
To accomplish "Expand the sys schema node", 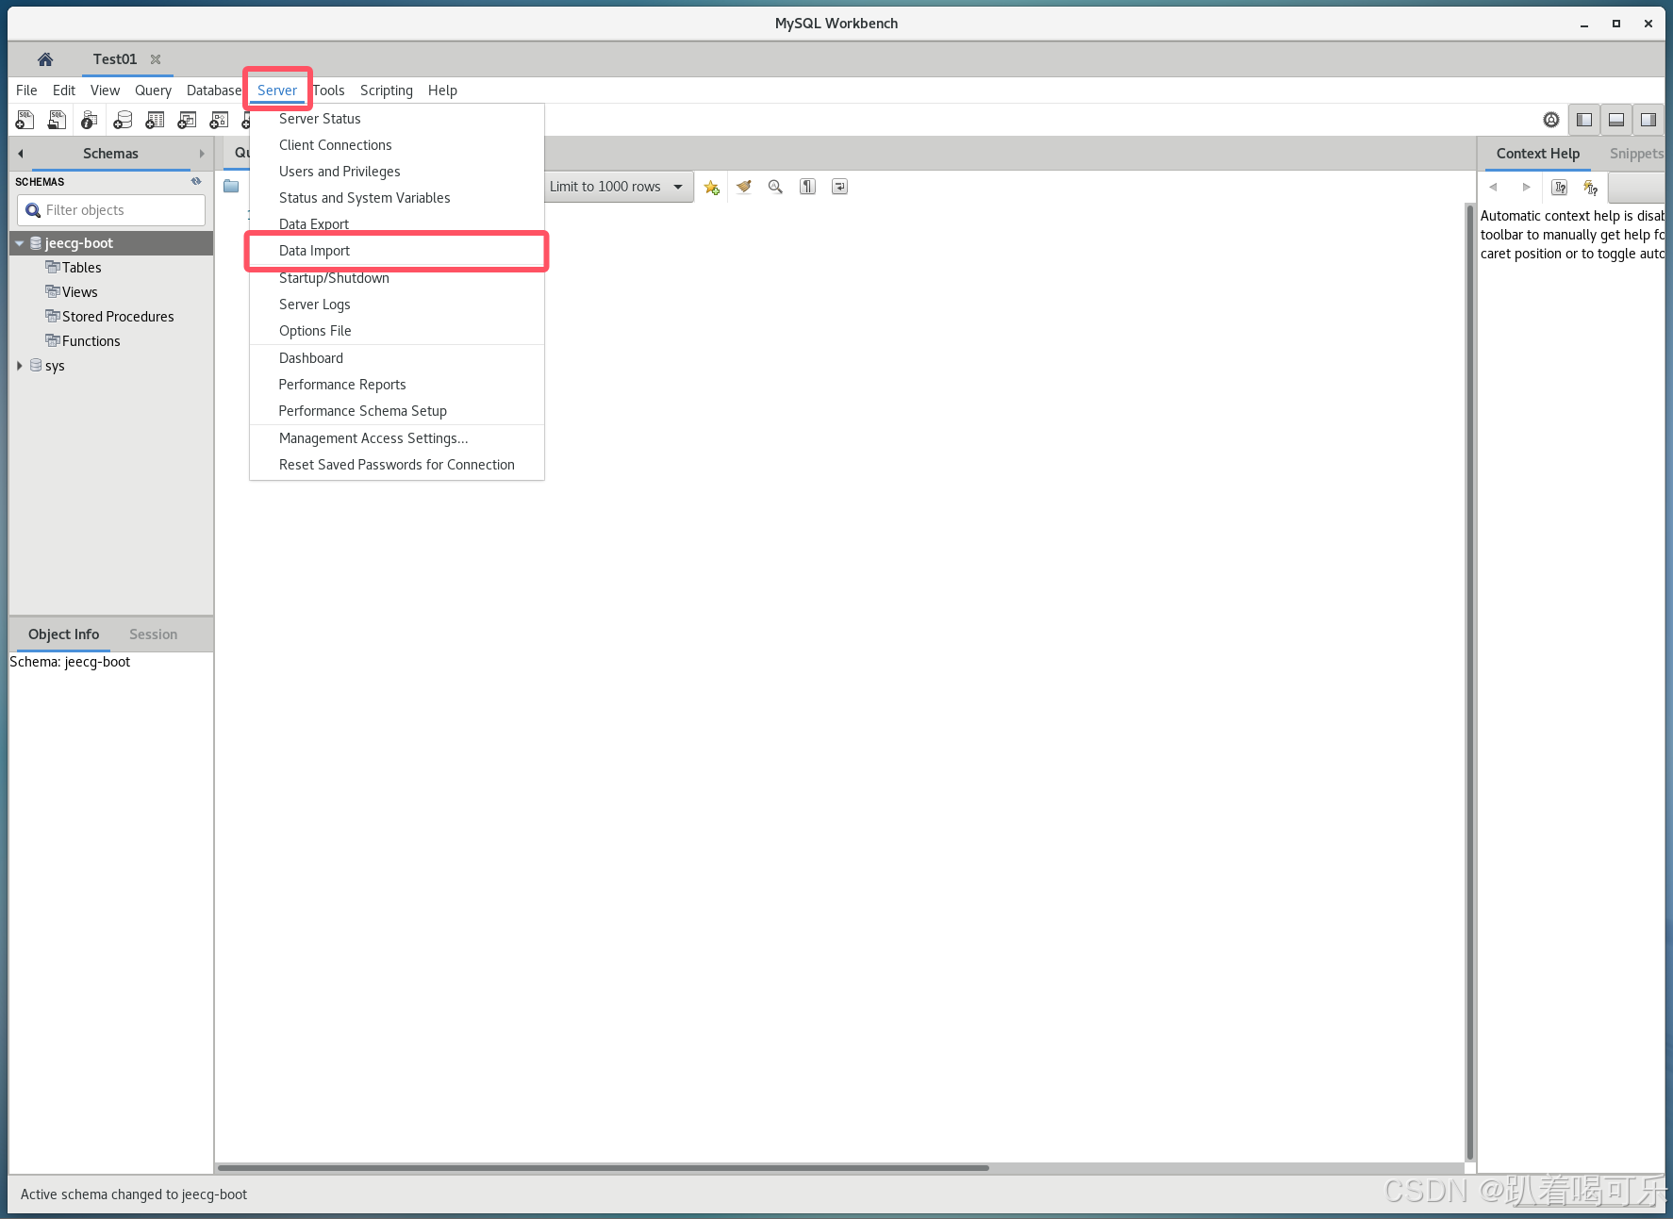I will [19, 366].
